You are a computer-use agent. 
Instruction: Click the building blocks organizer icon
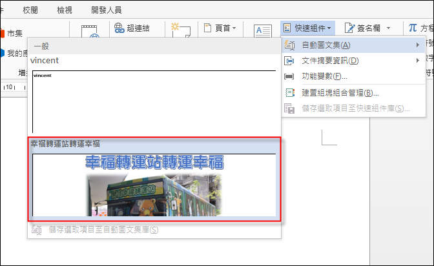[x=289, y=93]
